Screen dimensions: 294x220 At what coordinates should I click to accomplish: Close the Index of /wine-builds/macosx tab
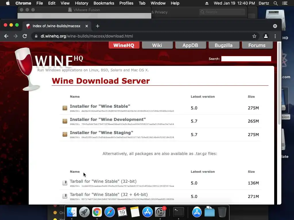tap(87, 26)
